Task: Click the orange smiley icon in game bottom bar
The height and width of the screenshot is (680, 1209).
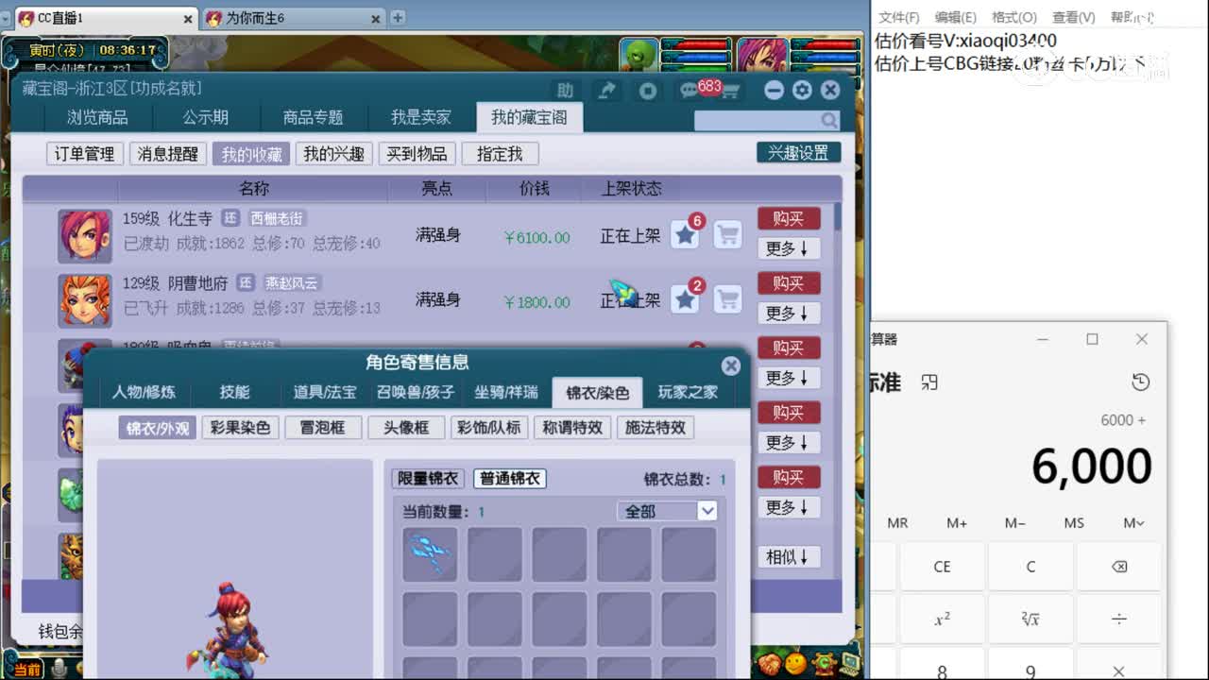Action: click(796, 662)
